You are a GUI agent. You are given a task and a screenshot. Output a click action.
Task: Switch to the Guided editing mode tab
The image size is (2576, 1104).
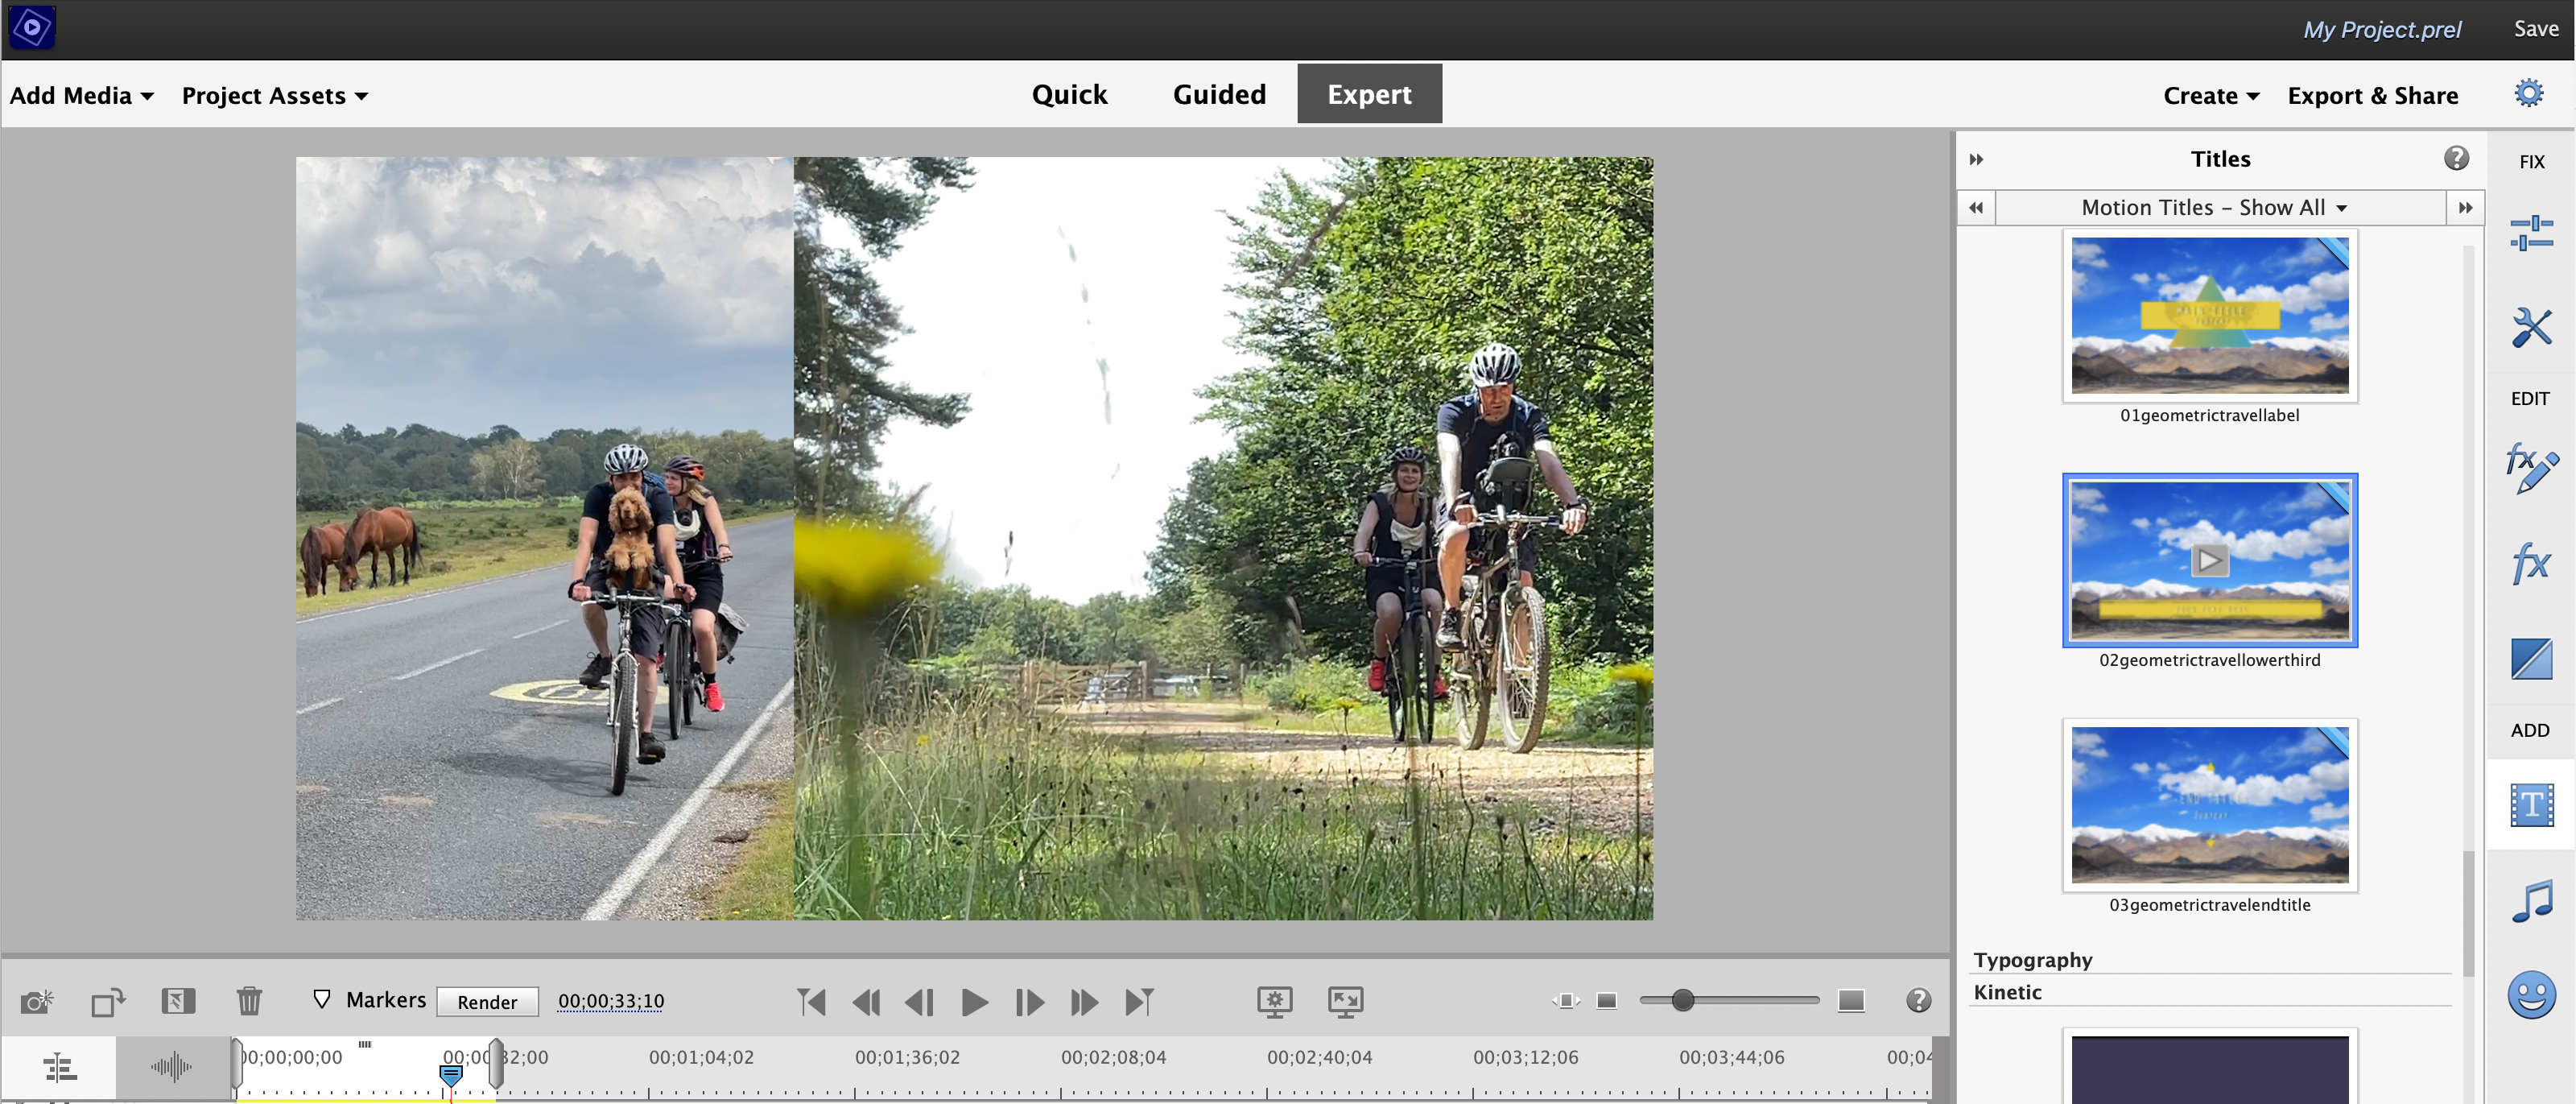click(x=1219, y=93)
